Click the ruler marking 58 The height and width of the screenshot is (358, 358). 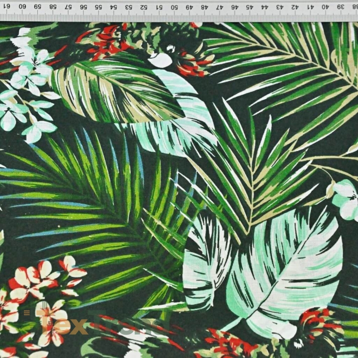click(53, 6)
